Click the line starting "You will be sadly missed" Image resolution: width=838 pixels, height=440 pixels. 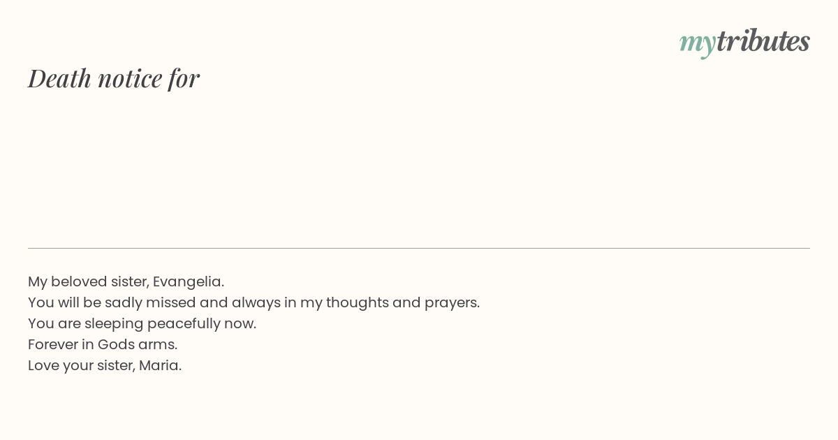coord(253,302)
